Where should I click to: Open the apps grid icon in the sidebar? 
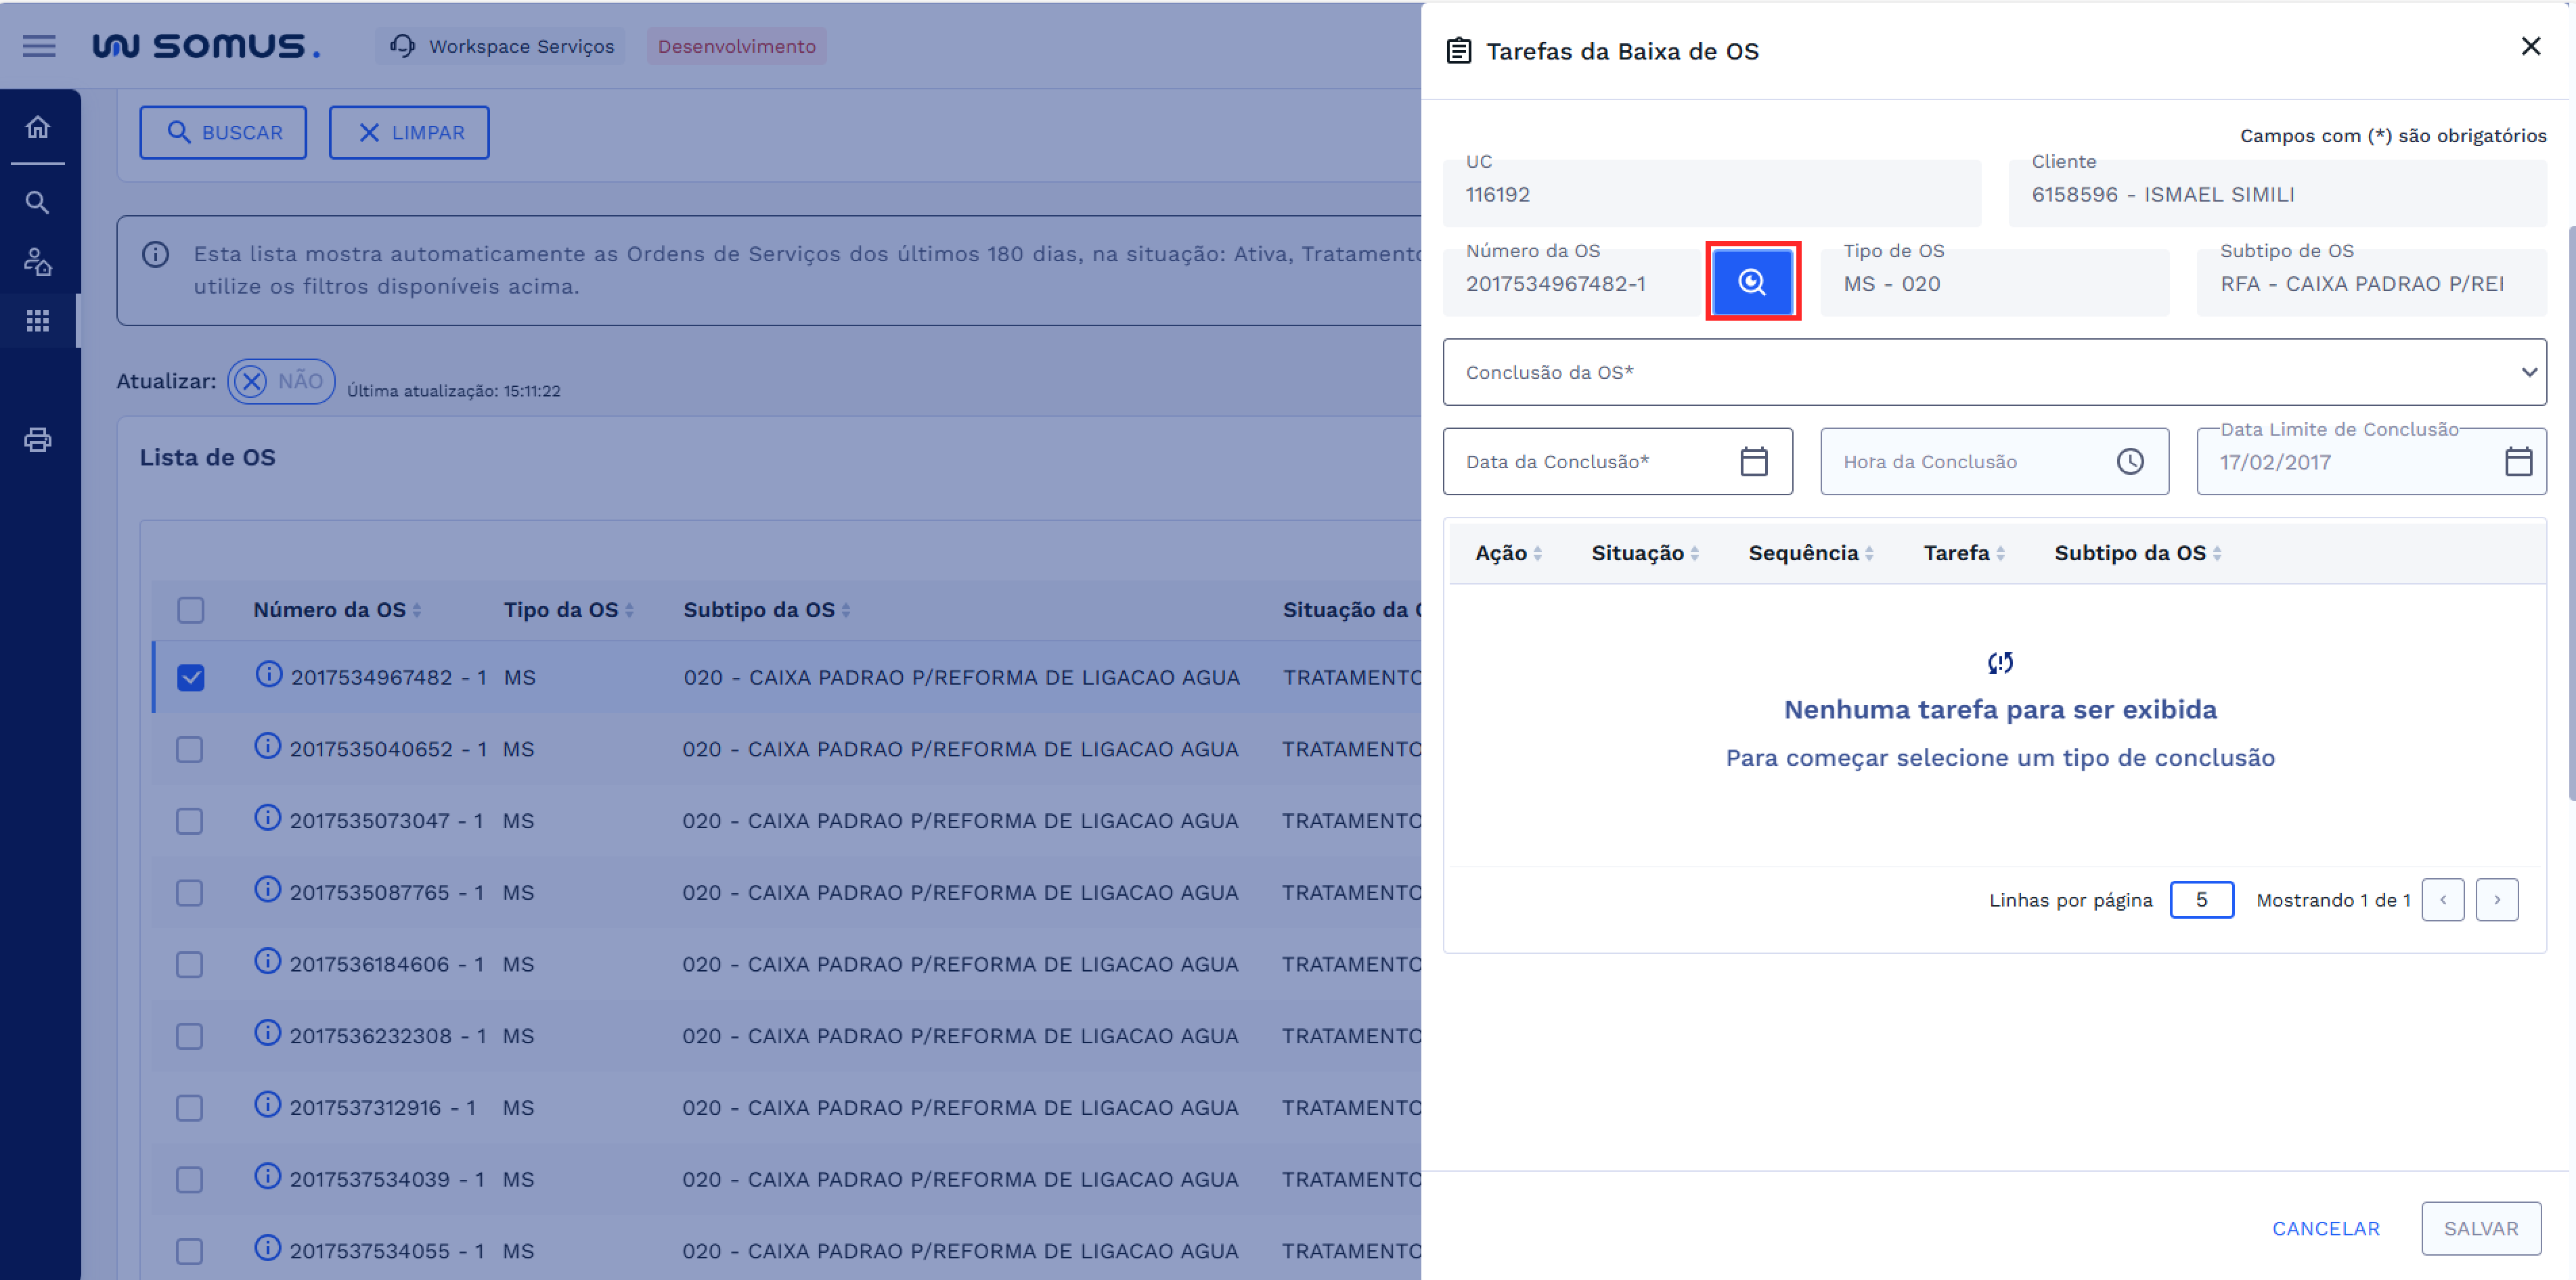point(38,321)
